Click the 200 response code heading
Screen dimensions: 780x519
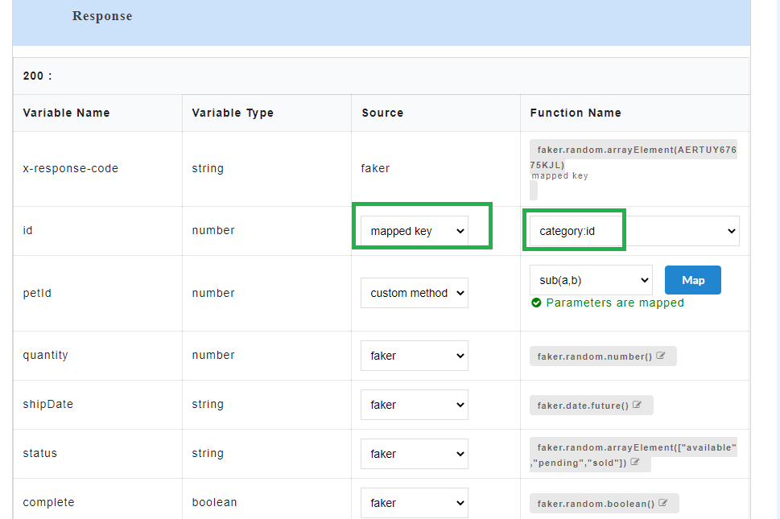tap(37, 76)
